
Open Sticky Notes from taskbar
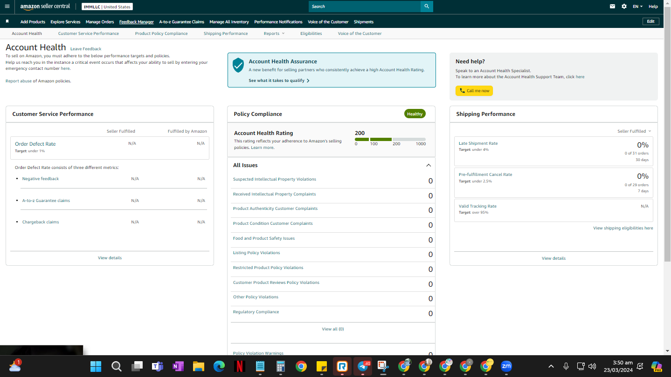click(321, 366)
